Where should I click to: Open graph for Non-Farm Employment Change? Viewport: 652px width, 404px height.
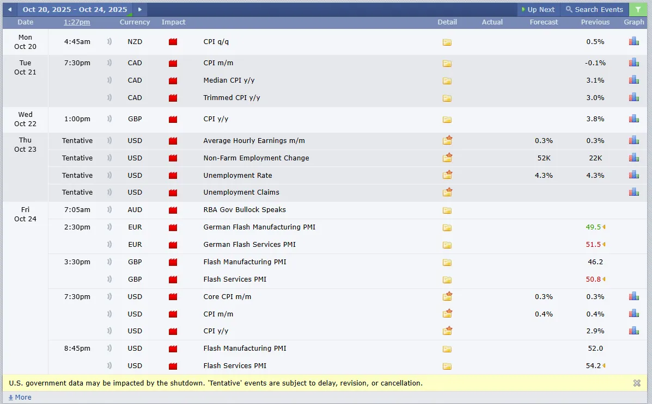pos(633,158)
